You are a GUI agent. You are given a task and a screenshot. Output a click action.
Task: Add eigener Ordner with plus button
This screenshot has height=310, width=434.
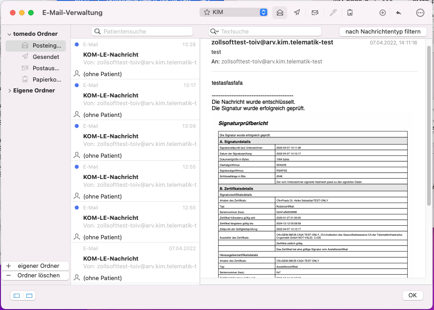pyautogui.click(x=35, y=266)
